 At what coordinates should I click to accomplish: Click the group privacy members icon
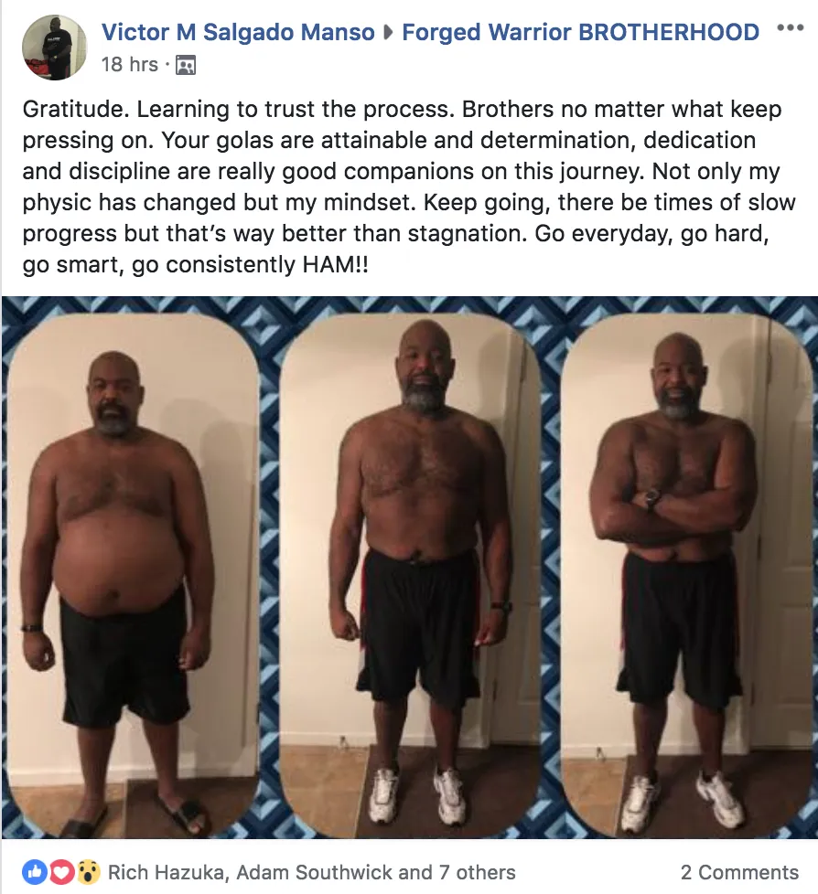point(186,65)
